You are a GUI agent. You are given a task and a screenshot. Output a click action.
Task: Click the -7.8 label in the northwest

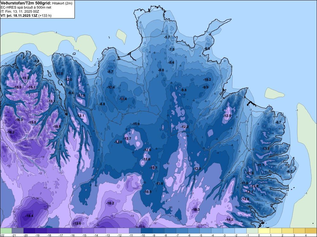pyautogui.click(x=36, y=61)
